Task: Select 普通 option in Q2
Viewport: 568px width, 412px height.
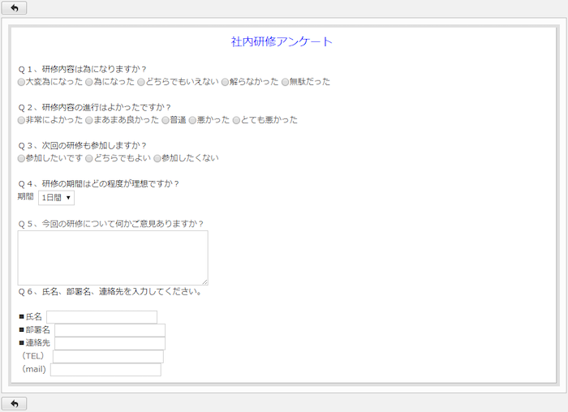Action: pyautogui.click(x=165, y=120)
